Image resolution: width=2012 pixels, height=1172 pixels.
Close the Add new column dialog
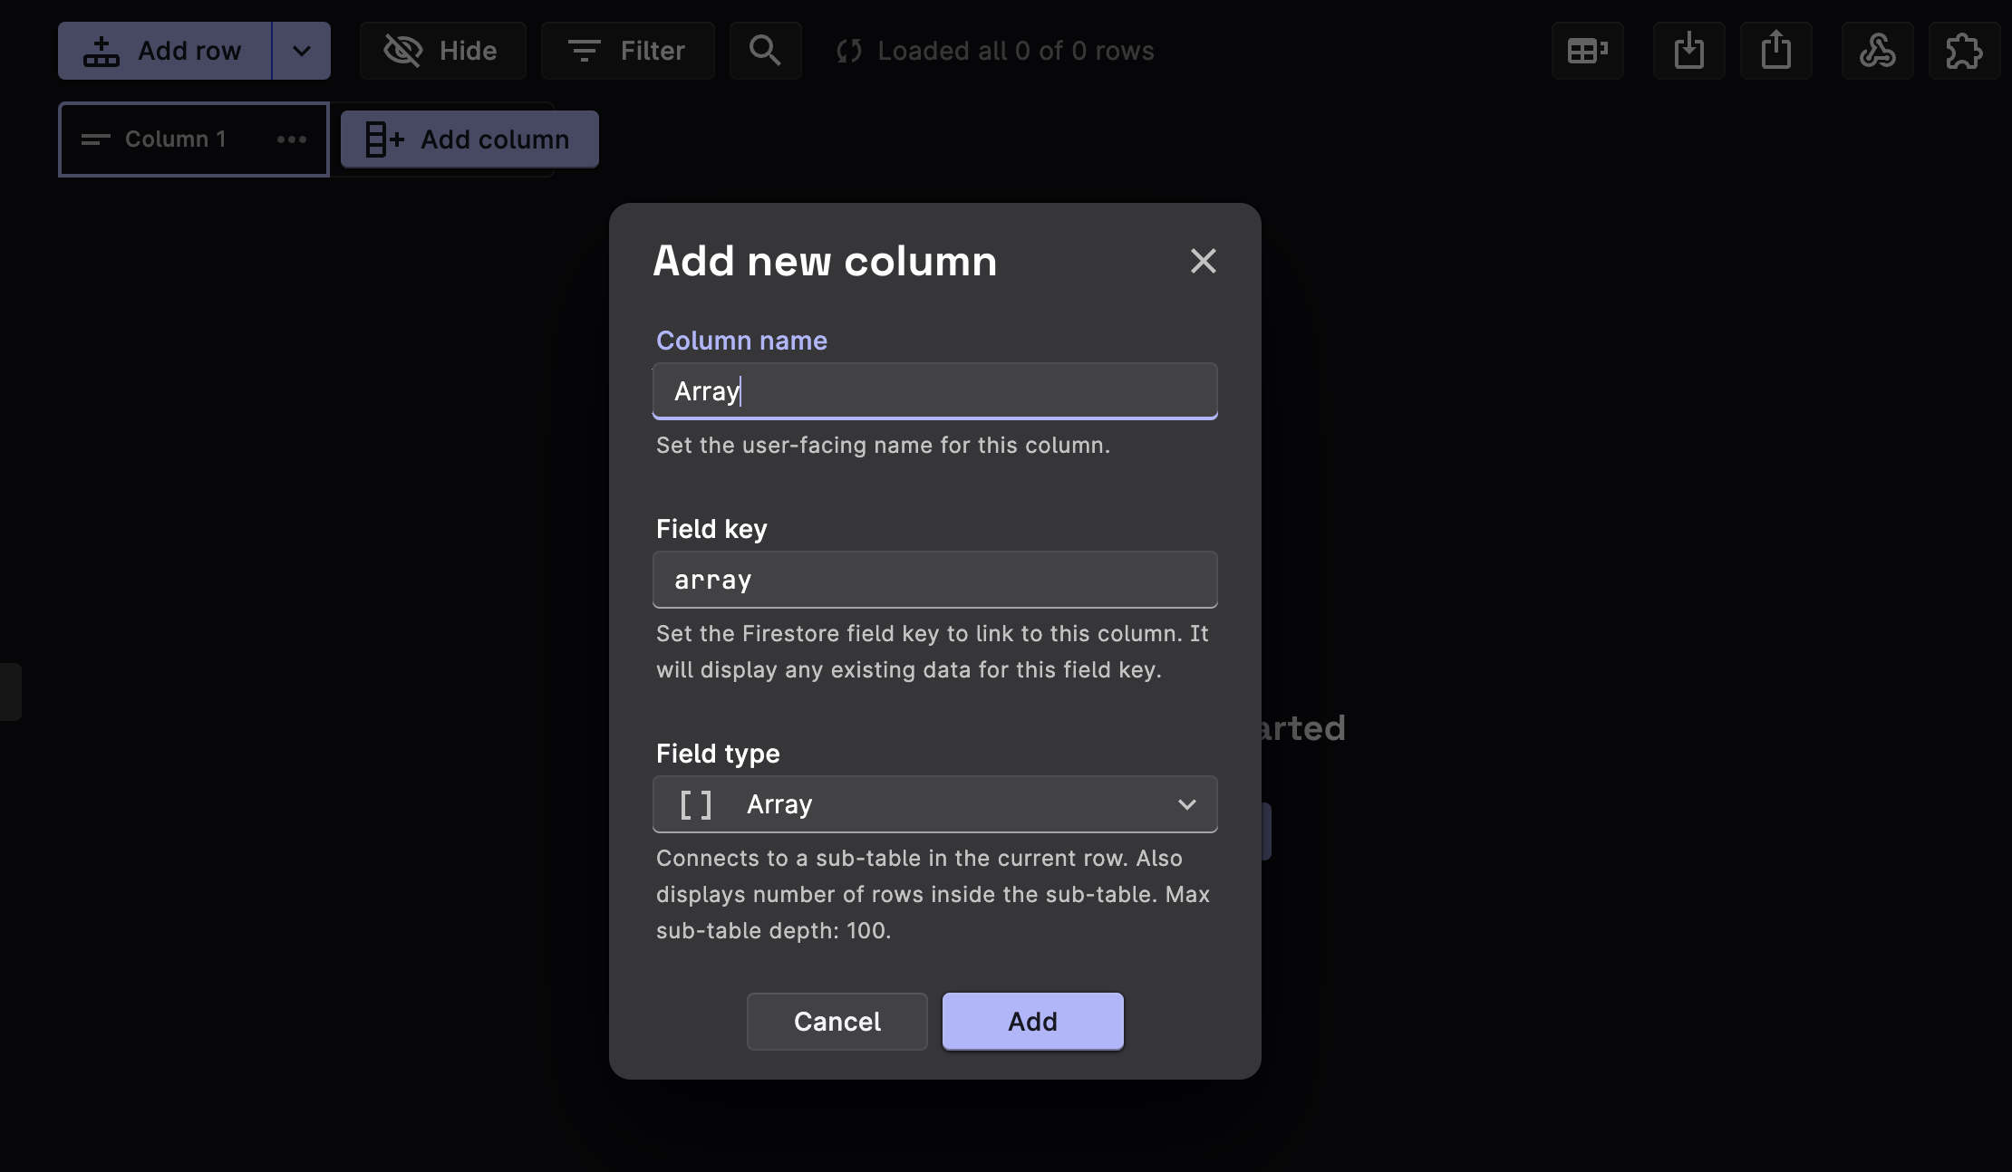pyautogui.click(x=1203, y=261)
